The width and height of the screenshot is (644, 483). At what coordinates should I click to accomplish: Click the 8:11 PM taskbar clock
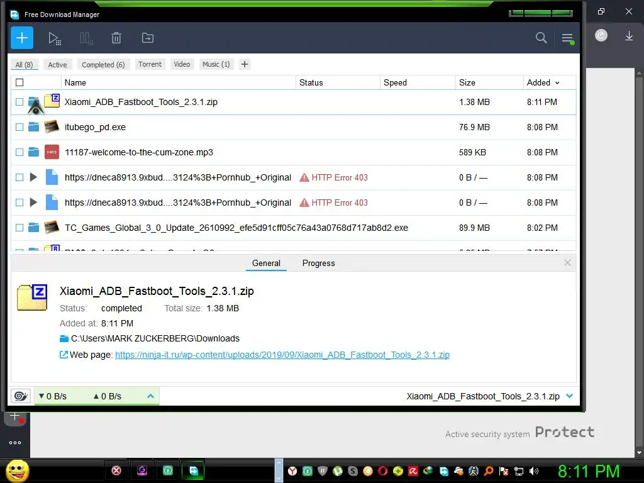pos(589,471)
